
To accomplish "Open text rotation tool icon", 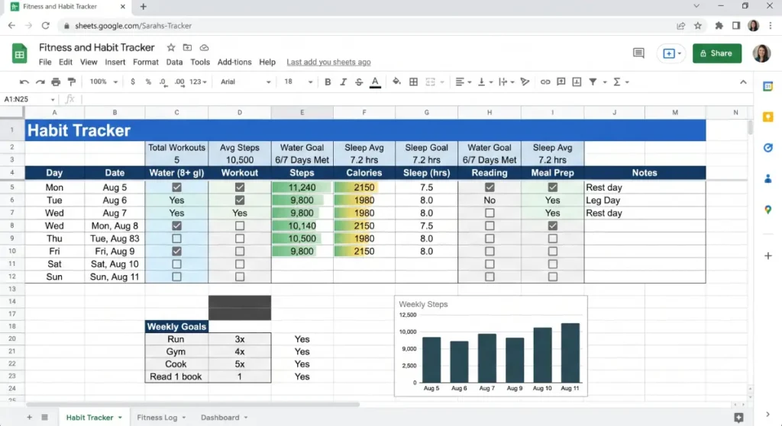I will 525,82.
